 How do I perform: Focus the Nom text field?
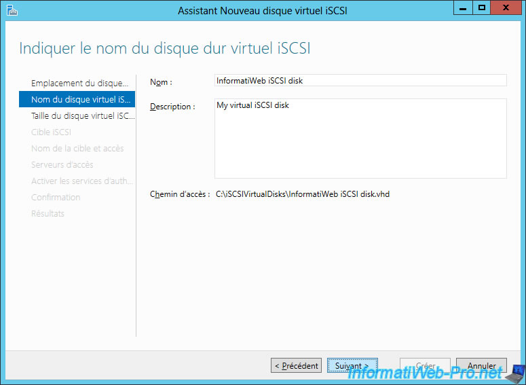tap(360, 81)
